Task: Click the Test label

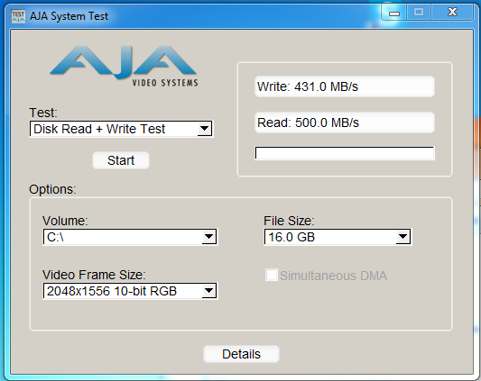Action: (x=43, y=113)
